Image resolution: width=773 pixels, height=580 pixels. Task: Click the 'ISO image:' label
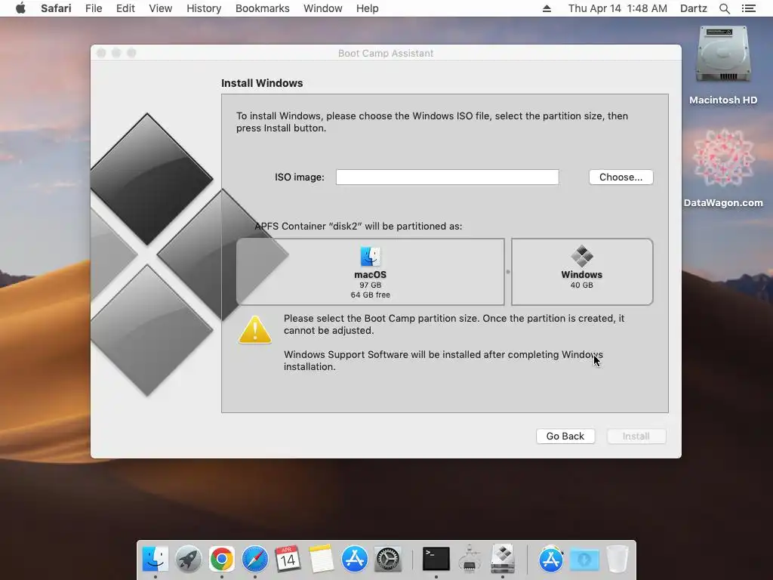pyautogui.click(x=299, y=177)
